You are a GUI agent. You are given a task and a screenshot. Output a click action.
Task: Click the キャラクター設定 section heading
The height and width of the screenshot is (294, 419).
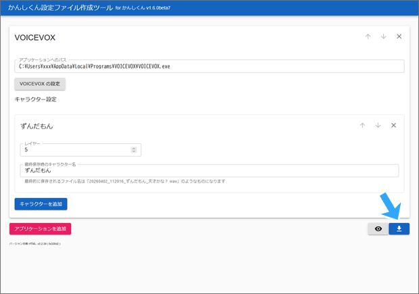click(x=35, y=99)
